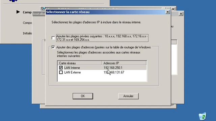216x121 pixels.
Task: Select the 192.168.250.1 address cell
Action: coord(113,68)
